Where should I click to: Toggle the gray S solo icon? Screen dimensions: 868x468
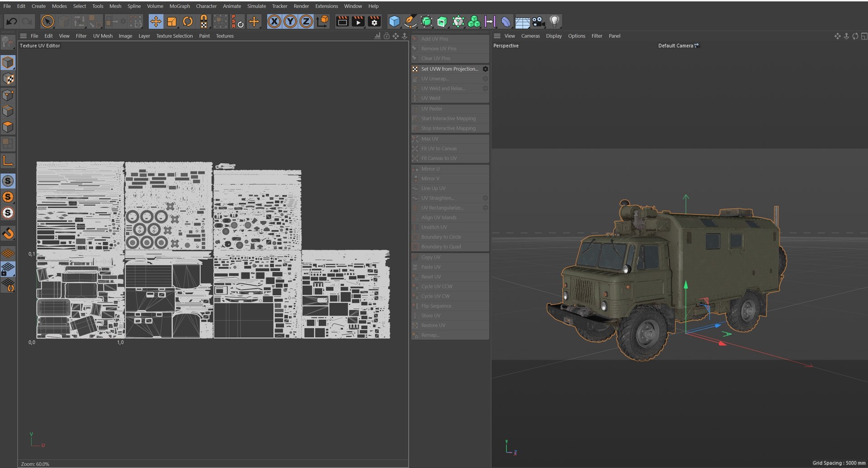click(8, 181)
